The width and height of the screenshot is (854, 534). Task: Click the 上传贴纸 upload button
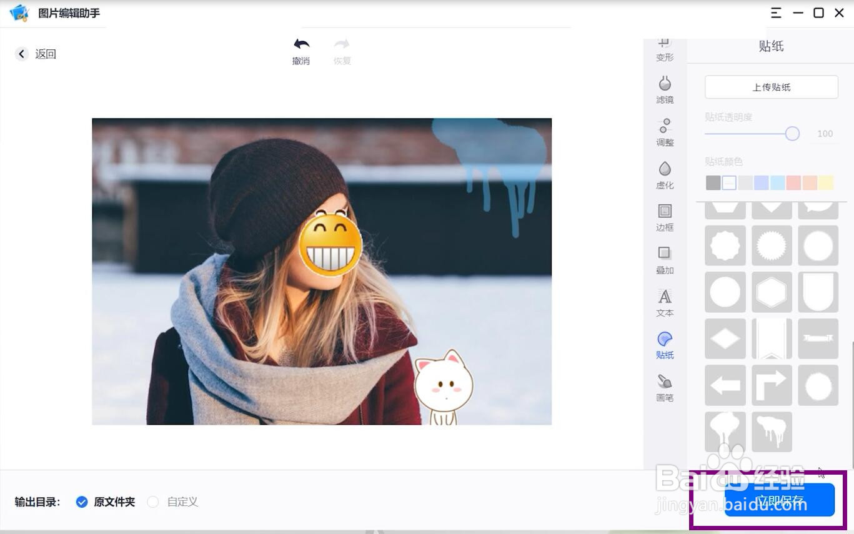click(772, 87)
